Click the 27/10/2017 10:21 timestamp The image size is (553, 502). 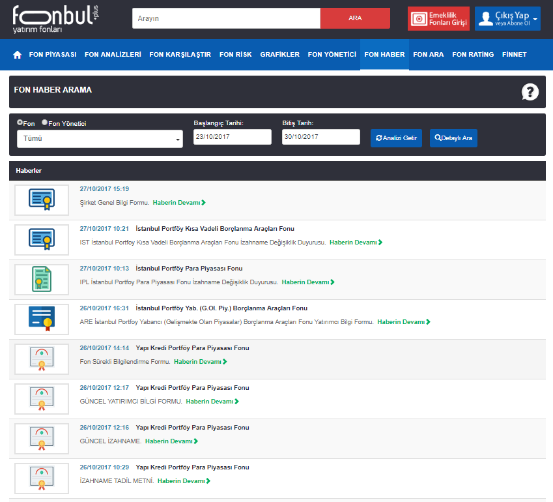[104, 229]
